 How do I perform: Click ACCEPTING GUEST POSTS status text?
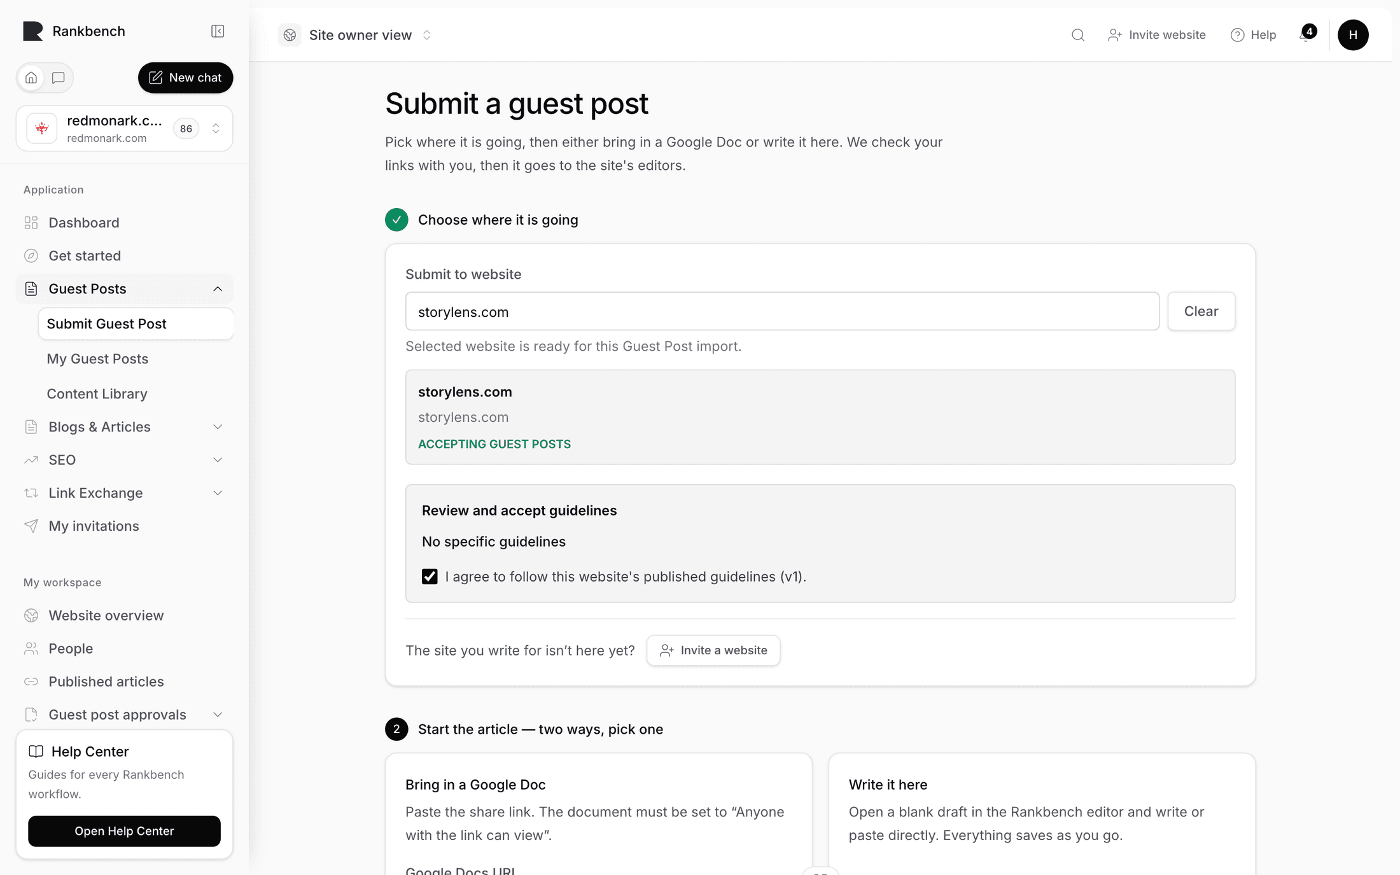click(x=494, y=444)
